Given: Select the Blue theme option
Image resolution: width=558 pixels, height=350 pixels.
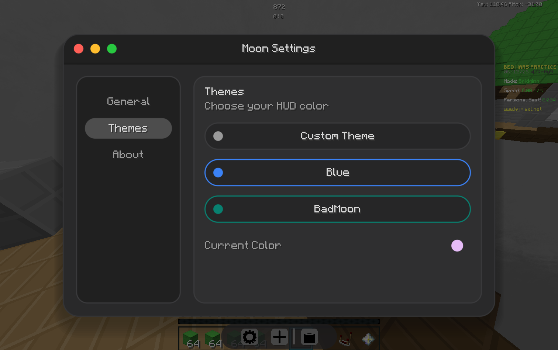Looking at the screenshot, I should [338, 173].
